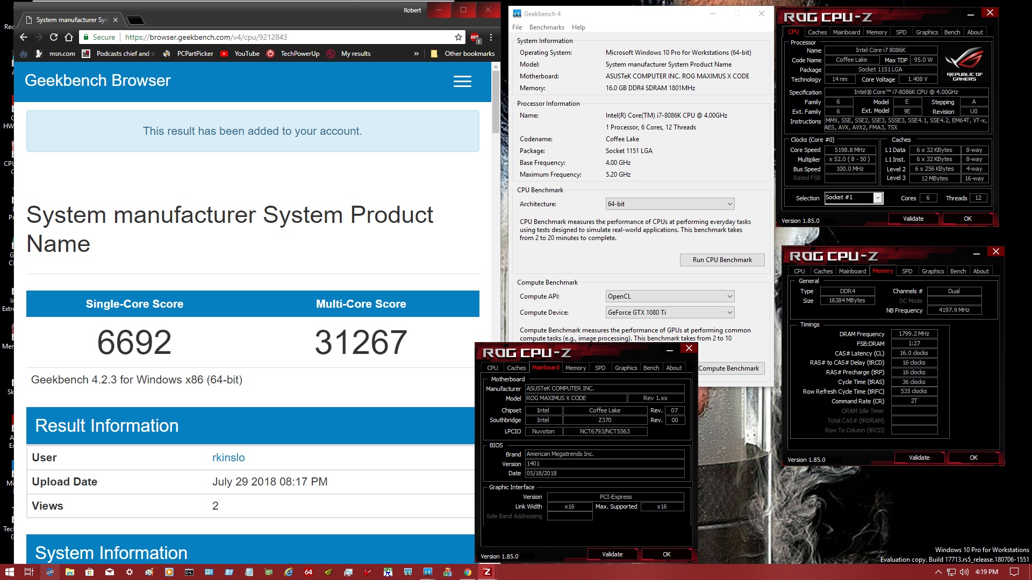Click the Chrome address bar URL

click(x=206, y=37)
